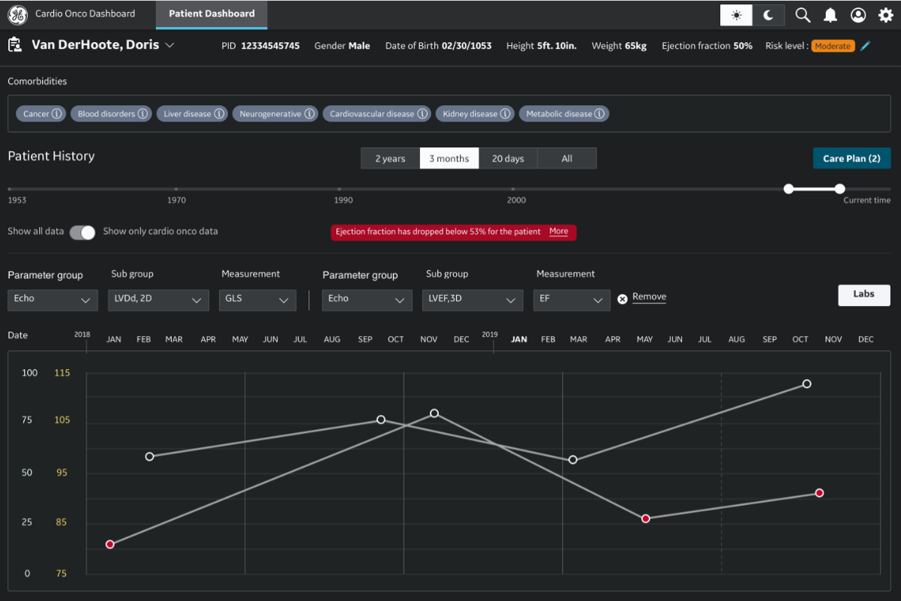Open search with the magnifier icon
Viewport: 901px width, 601px height.
(803, 15)
